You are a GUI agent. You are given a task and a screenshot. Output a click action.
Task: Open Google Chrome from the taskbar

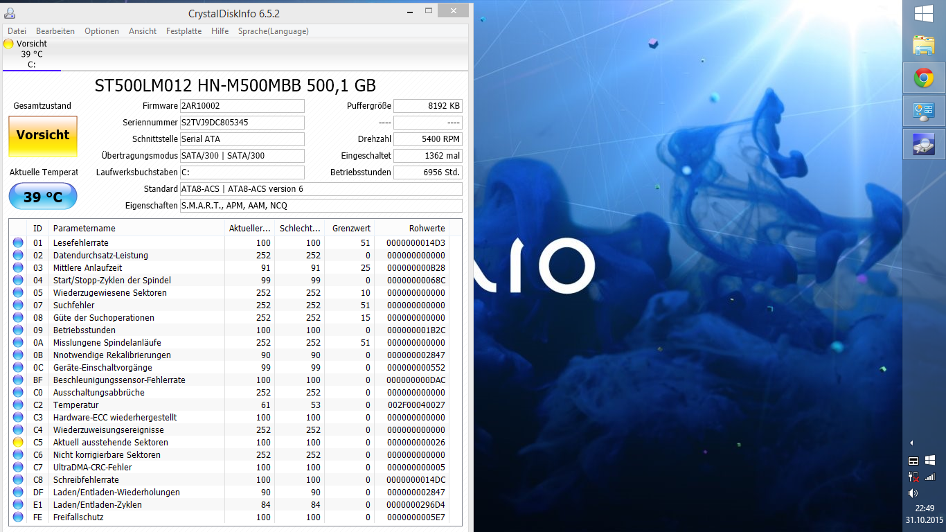click(x=923, y=78)
